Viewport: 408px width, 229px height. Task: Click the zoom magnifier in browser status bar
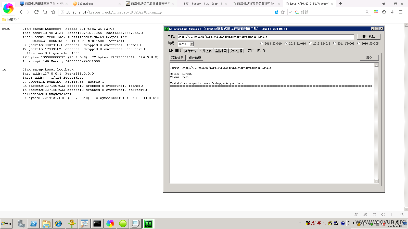[x=402, y=214]
